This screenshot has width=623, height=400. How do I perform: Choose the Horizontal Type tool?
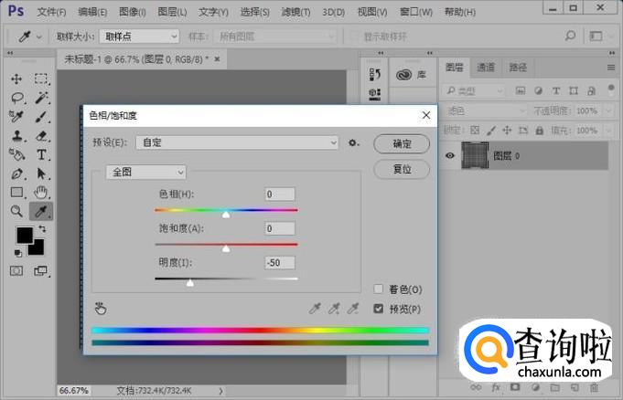42,154
